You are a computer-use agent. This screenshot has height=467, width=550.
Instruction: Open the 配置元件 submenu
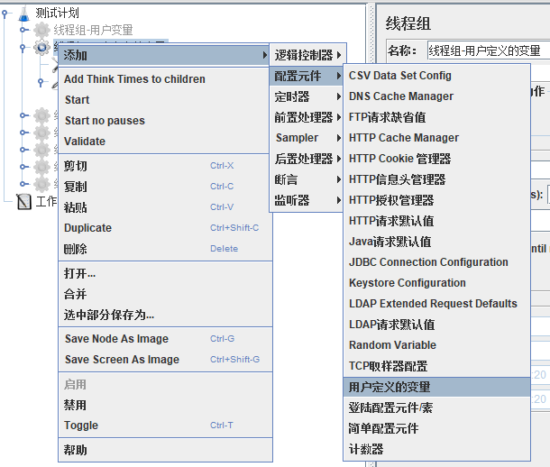pyautogui.click(x=307, y=76)
